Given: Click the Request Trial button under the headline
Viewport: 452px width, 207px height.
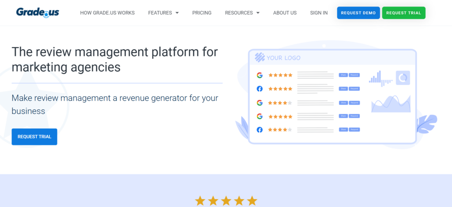Looking at the screenshot, I should click(x=34, y=137).
